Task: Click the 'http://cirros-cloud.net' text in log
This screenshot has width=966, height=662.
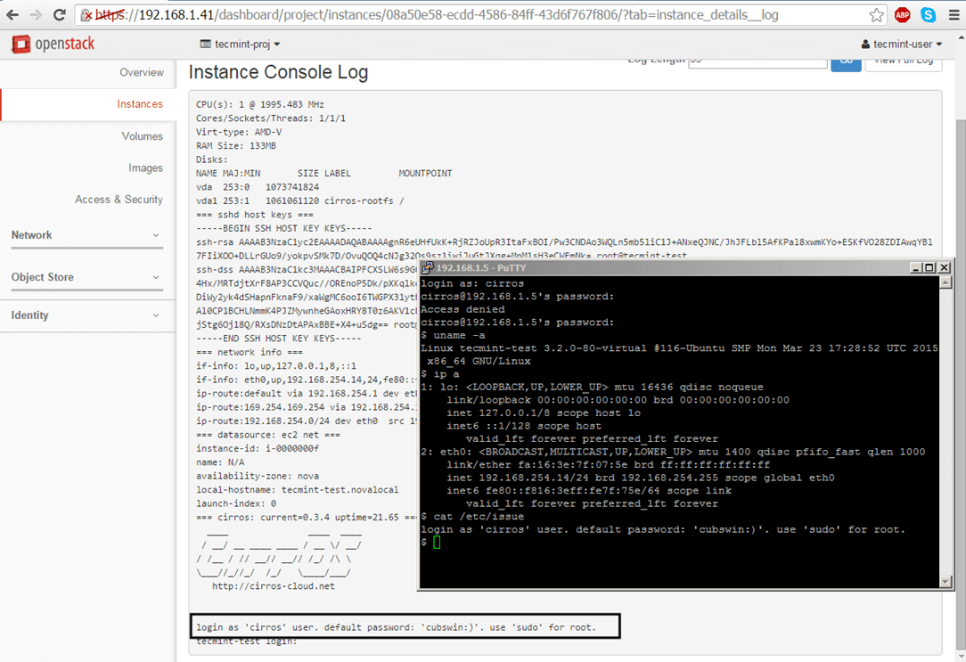Action: point(273,586)
